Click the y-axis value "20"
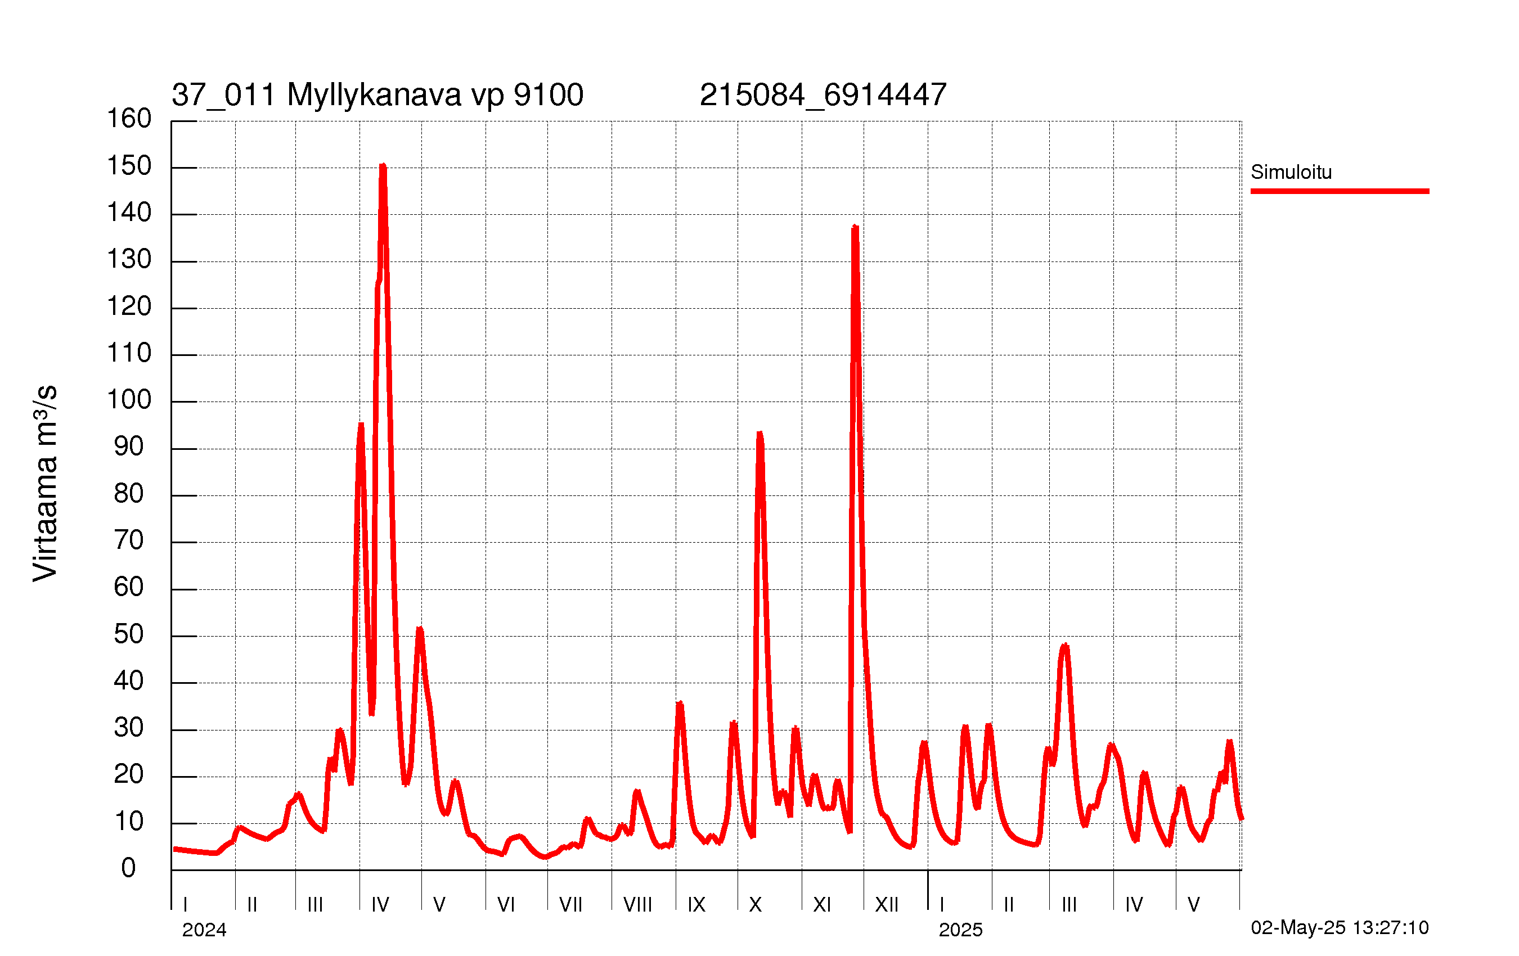The image size is (1519, 956). point(129,774)
